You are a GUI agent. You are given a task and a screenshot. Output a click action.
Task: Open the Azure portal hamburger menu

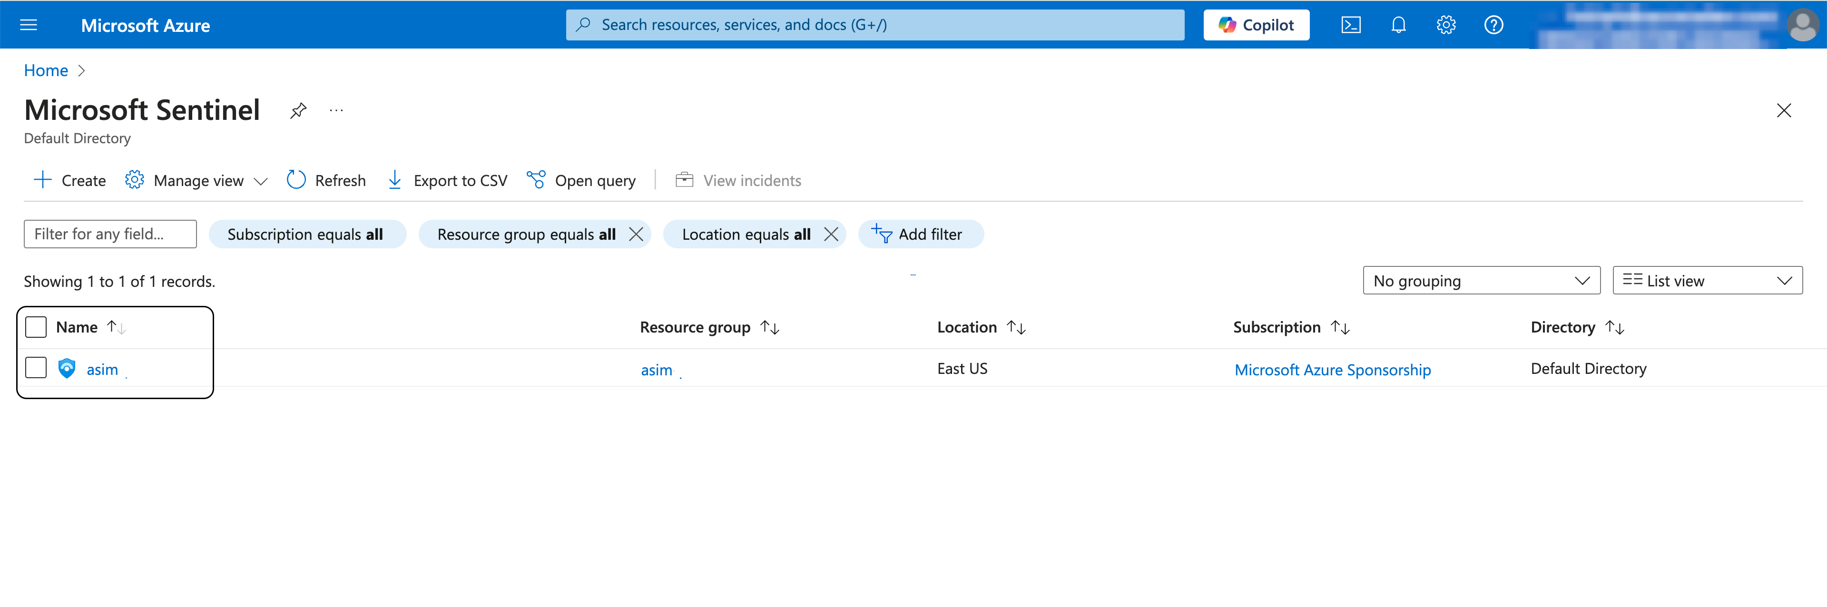pos(29,26)
